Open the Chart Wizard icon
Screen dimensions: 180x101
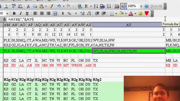(117, 6)
